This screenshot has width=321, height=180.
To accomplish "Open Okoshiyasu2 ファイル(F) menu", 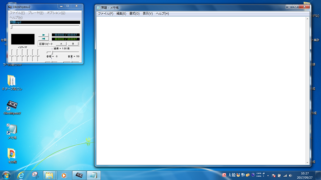I will [x=17, y=13].
